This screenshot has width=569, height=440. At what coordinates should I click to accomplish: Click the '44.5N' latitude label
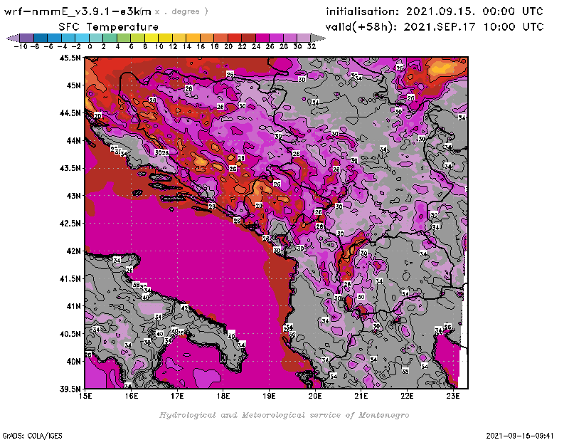70,113
